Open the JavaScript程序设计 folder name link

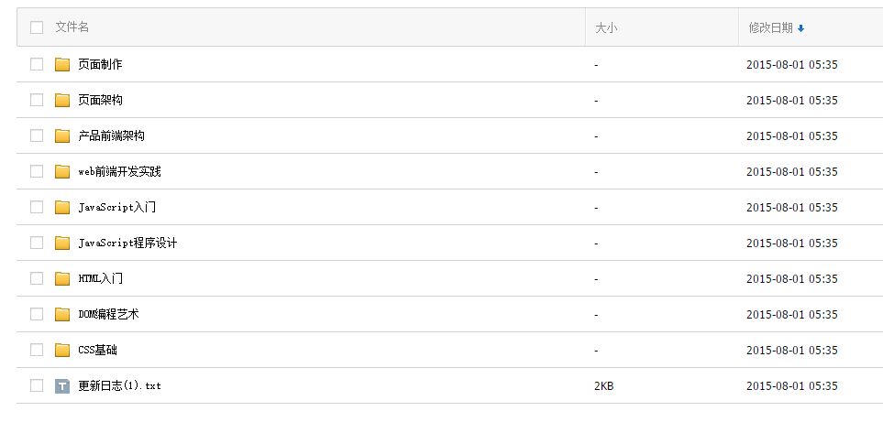tap(127, 243)
